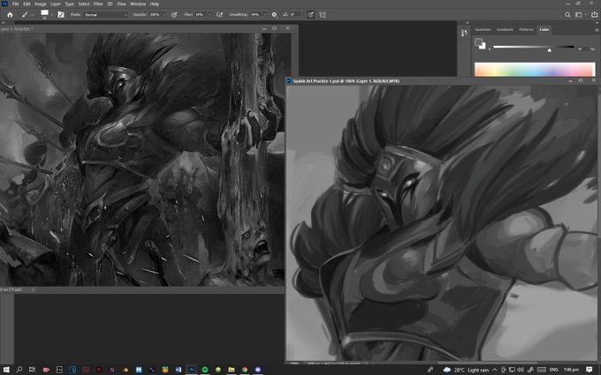
Task: Click the foreground color swatch
Action: pos(478,41)
